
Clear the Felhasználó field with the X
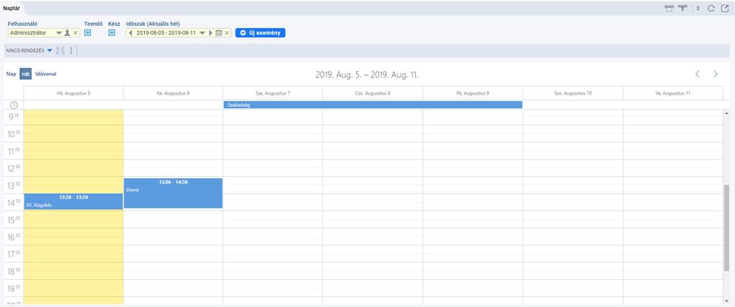(75, 33)
